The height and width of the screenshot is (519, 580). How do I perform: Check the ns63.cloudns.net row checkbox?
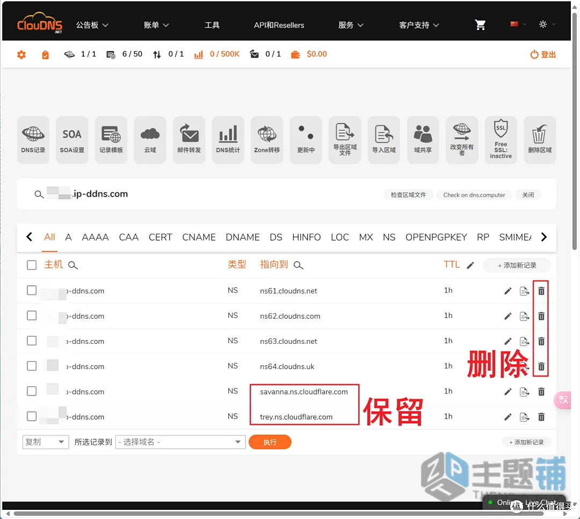click(32, 341)
